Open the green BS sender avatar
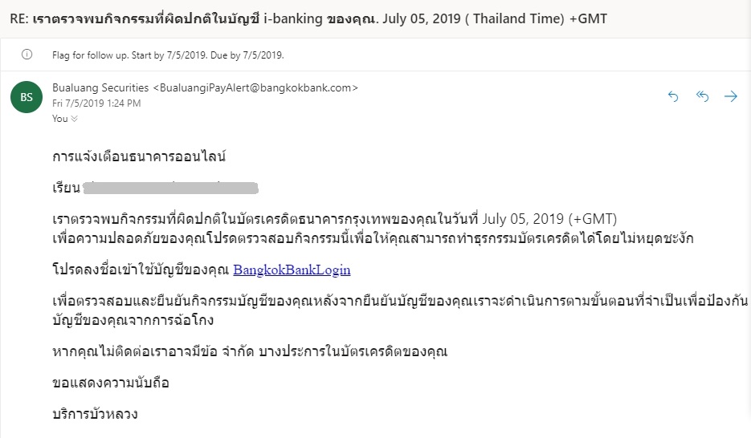This screenshot has height=438, width=751. coord(27,97)
